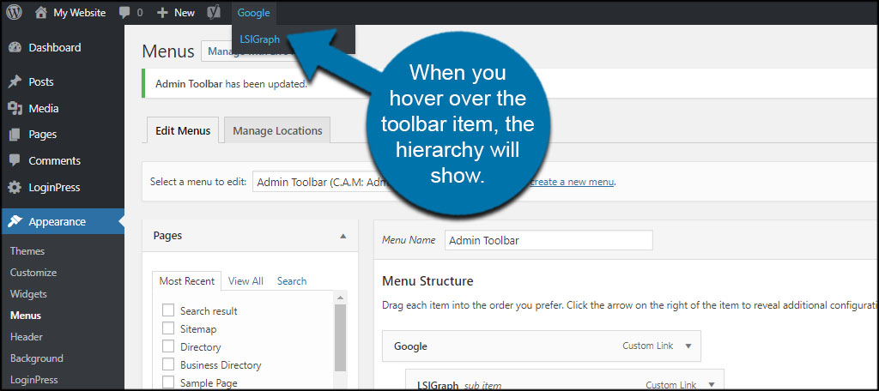Expand the Google menu item arrow
This screenshot has height=391, width=879.
point(688,346)
